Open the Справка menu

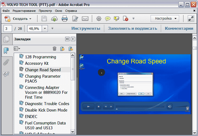tap(71, 11)
